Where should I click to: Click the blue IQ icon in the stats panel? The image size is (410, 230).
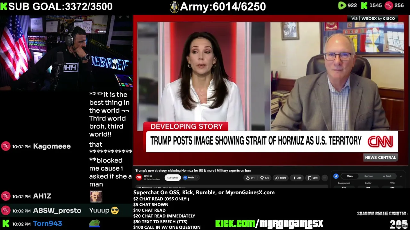tap(336, 176)
